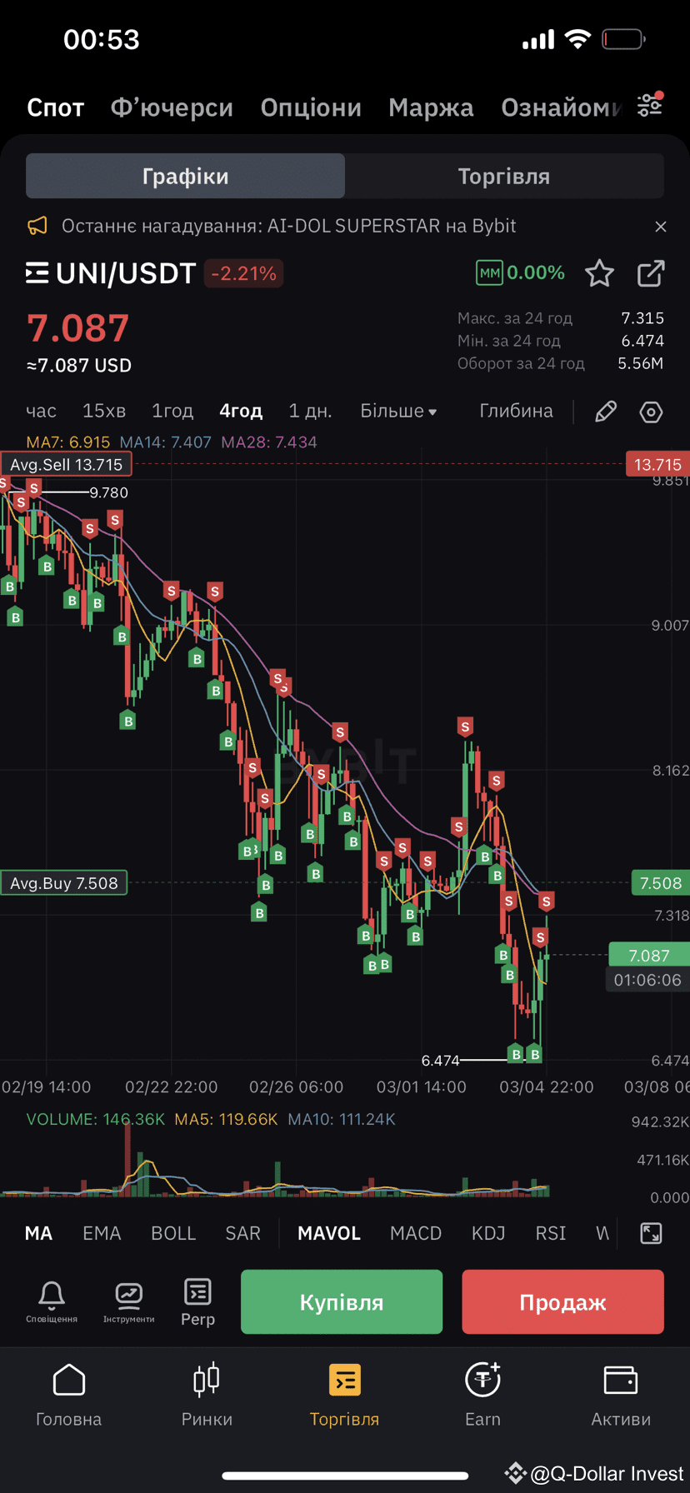Viewport: 690px width, 1493px height.
Task: Tap the announcement megaphone icon
Action: 37,226
